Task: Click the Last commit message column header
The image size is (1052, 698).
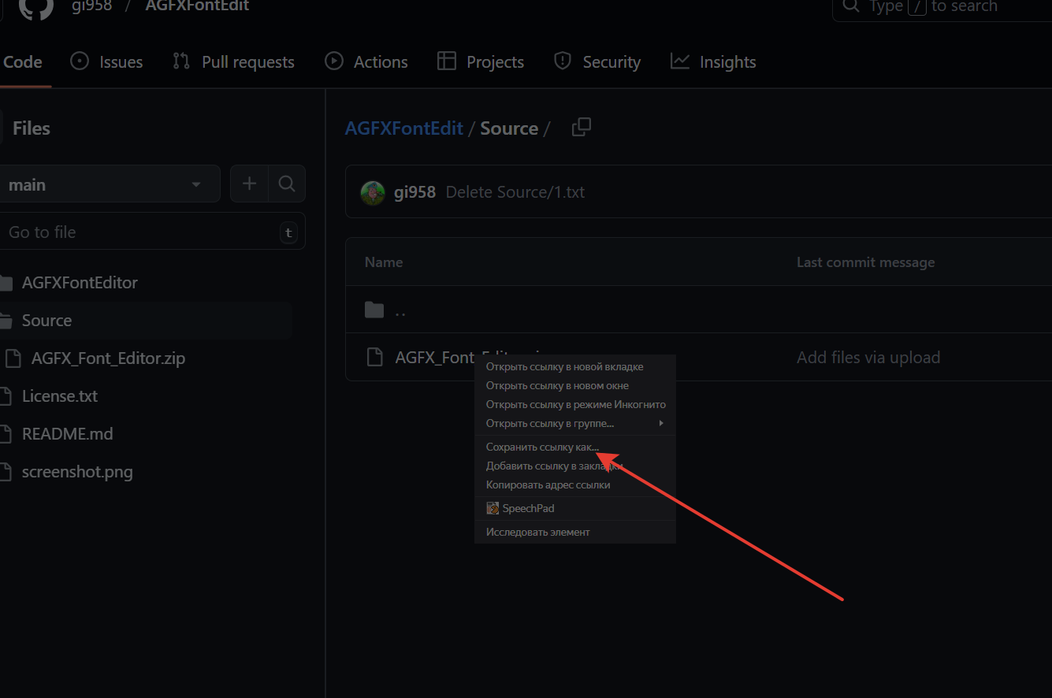Action: (x=865, y=262)
